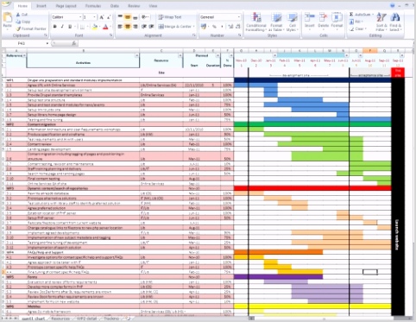Apply Percent style
This screenshot has height=322, width=416.
coord(214,27)
